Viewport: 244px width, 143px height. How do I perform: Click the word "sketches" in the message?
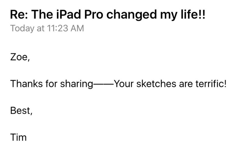(156, 84)
